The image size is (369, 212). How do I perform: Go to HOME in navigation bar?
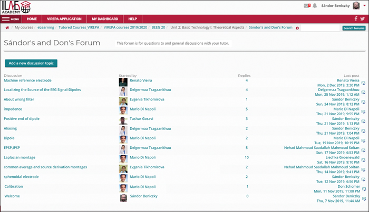coord(32,19)
